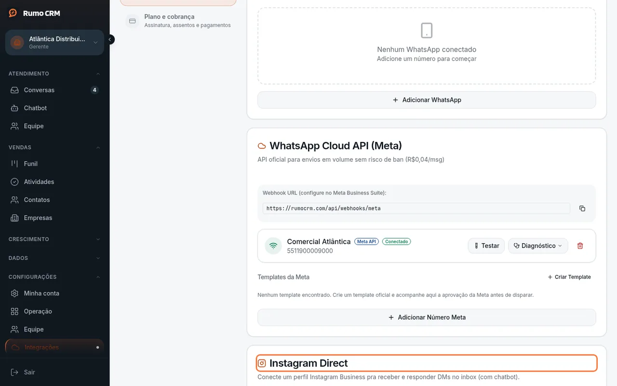Click the Rumo CRM logo icon
This screenshot has height=386, width=617.
[x=13, y=13]
